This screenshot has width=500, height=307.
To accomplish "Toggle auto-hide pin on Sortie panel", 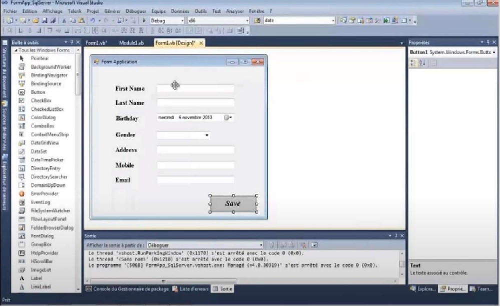I will (396, 235).
